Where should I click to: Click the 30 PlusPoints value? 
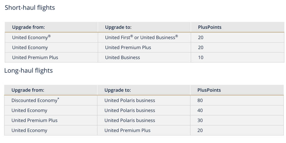(200, 120)
